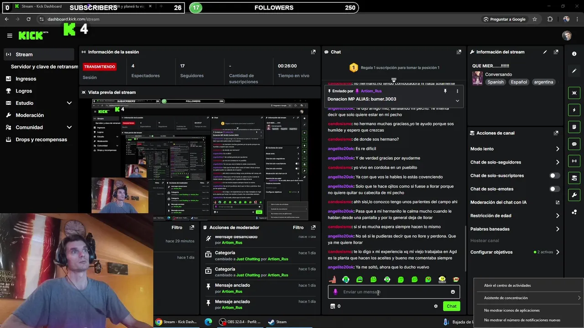Viewport: 584px width, 328px height.
Task: Choose No mostrar iconos de aplicaciones
Action: pyautogui.click(x=512, y=310)
